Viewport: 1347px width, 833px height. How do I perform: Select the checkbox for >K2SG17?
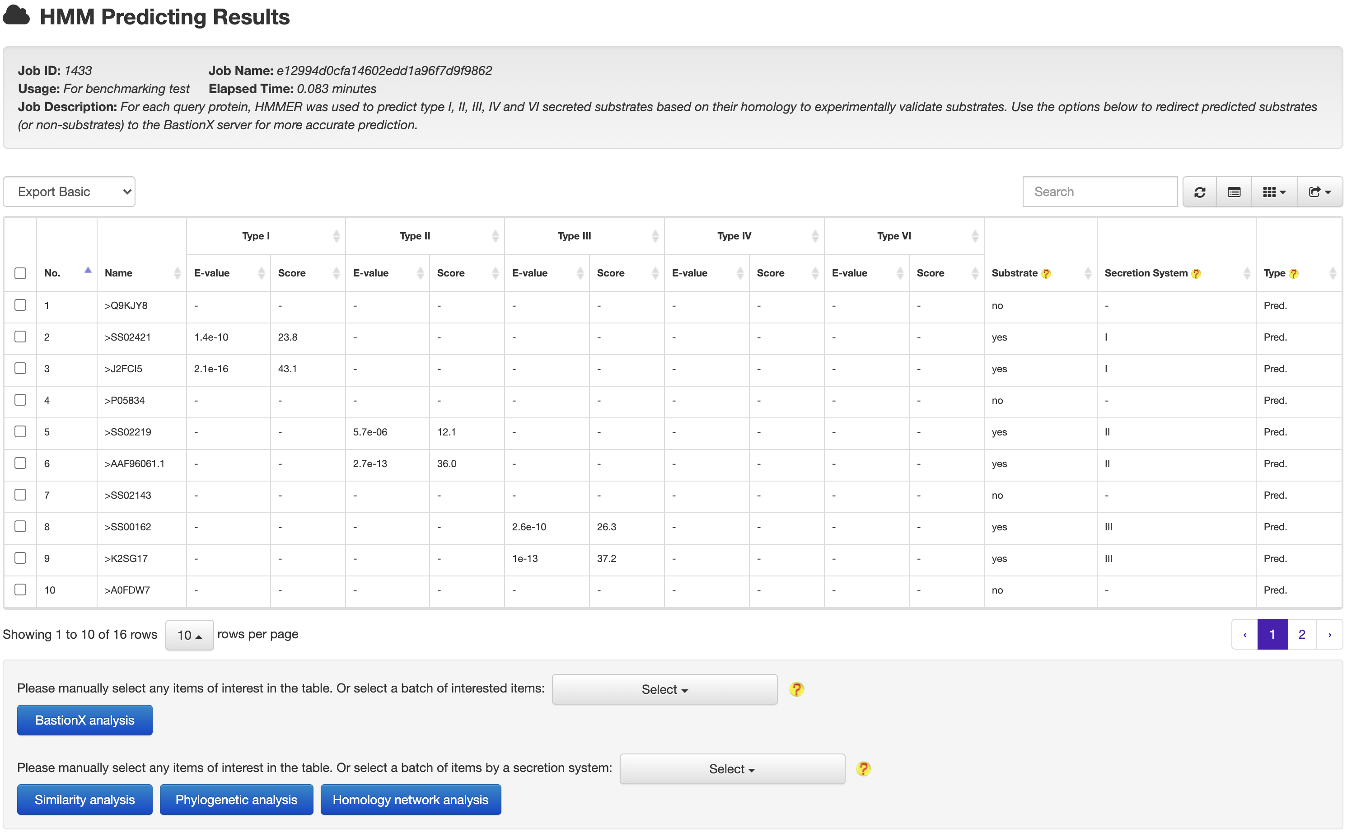pyautogui.click(x=20, y=558)
